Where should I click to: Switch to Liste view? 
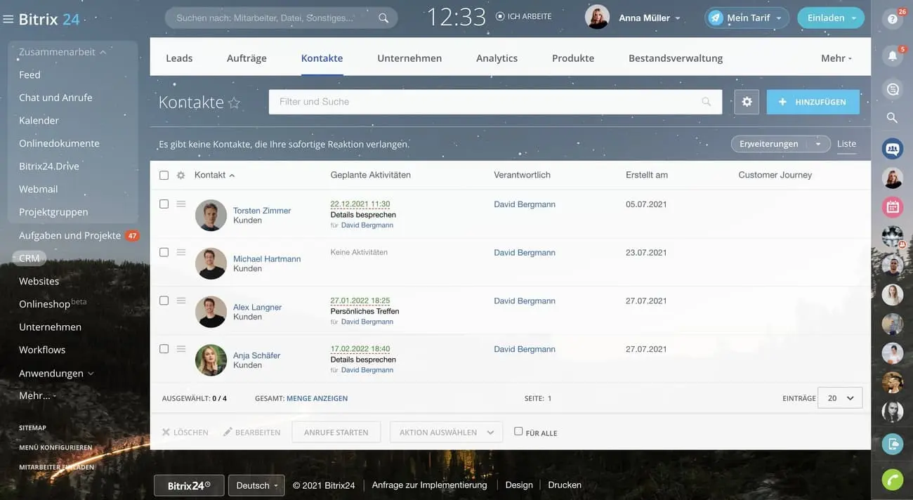[x=846, y=144]
